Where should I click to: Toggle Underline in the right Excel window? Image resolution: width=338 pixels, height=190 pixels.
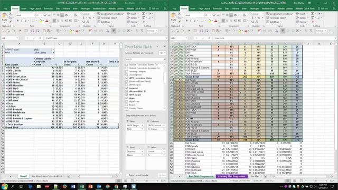(194, 21)
